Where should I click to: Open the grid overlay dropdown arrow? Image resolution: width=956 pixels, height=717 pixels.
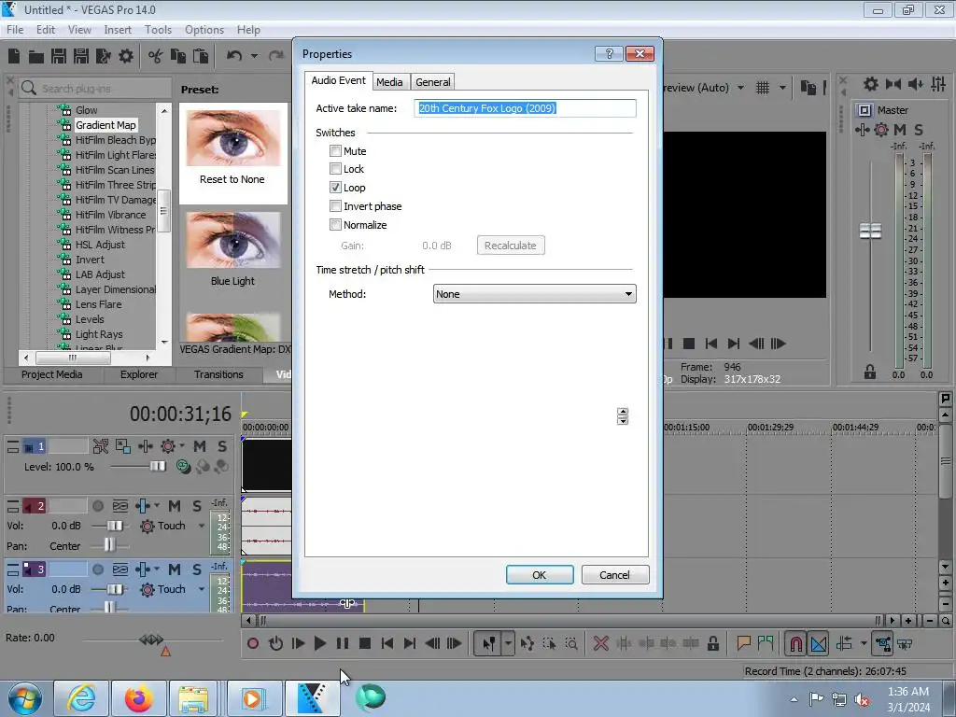782,88
